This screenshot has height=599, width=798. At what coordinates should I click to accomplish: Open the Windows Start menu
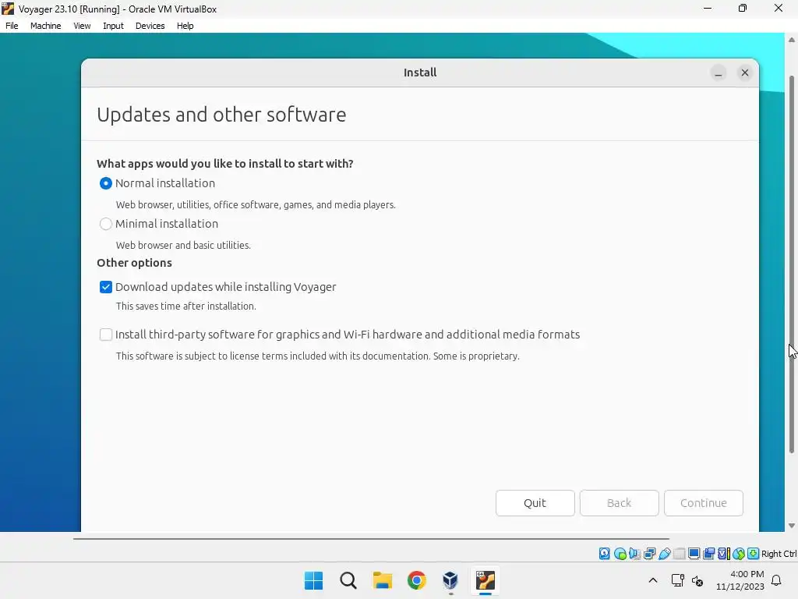click(x=313, y=580)
